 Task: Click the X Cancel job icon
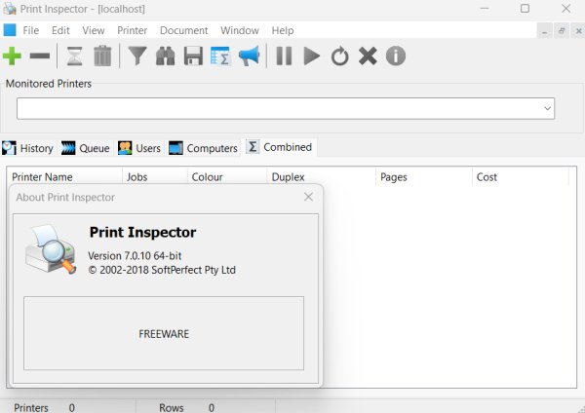point(368,56)
